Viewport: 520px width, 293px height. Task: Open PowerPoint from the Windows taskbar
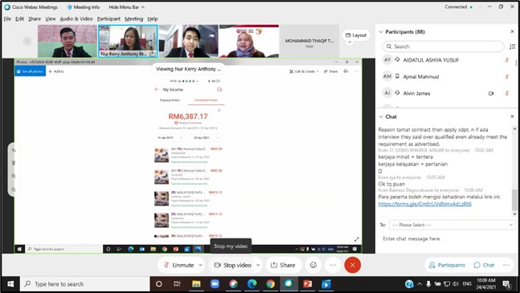pos(308,284)
